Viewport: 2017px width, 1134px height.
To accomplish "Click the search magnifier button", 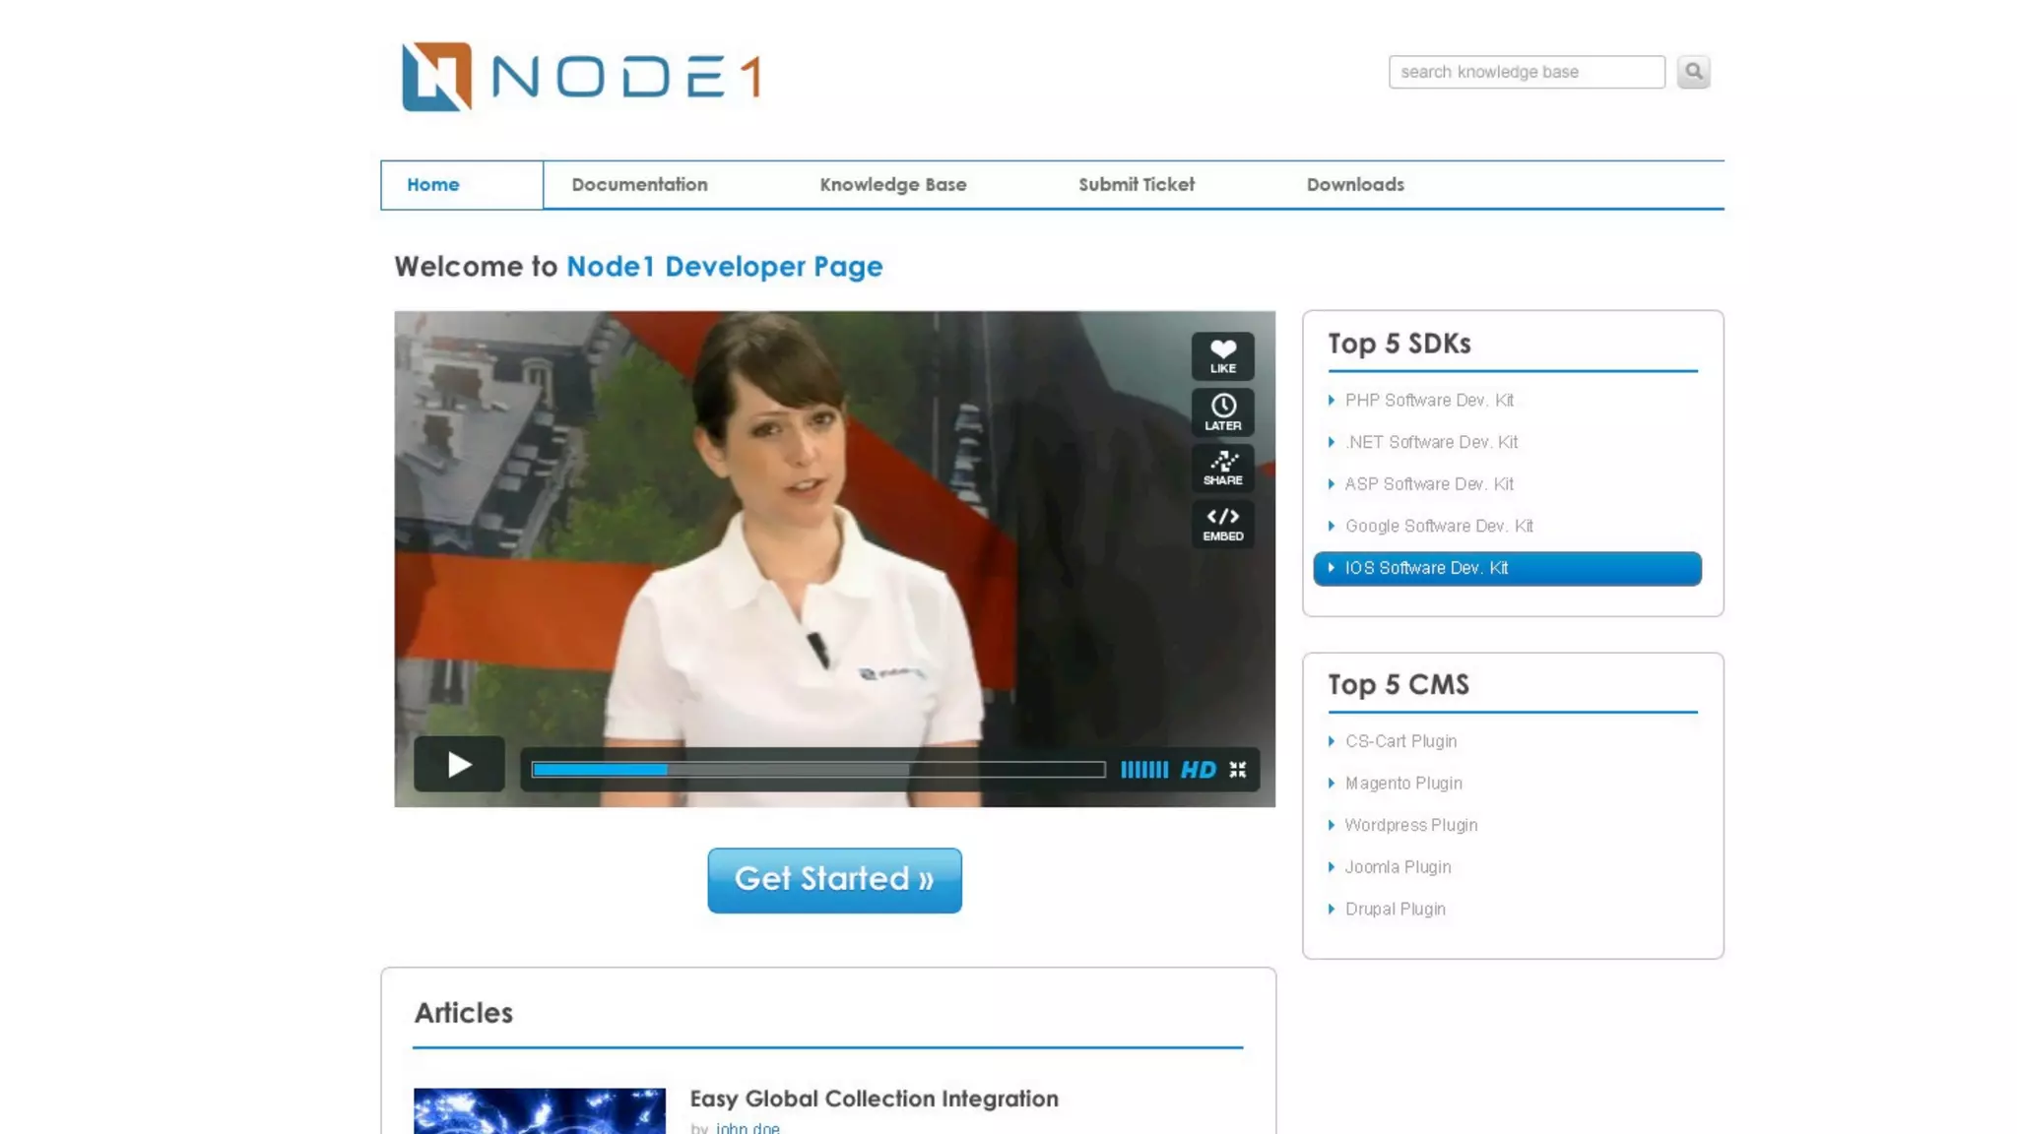I will [x=1693, y=72].
